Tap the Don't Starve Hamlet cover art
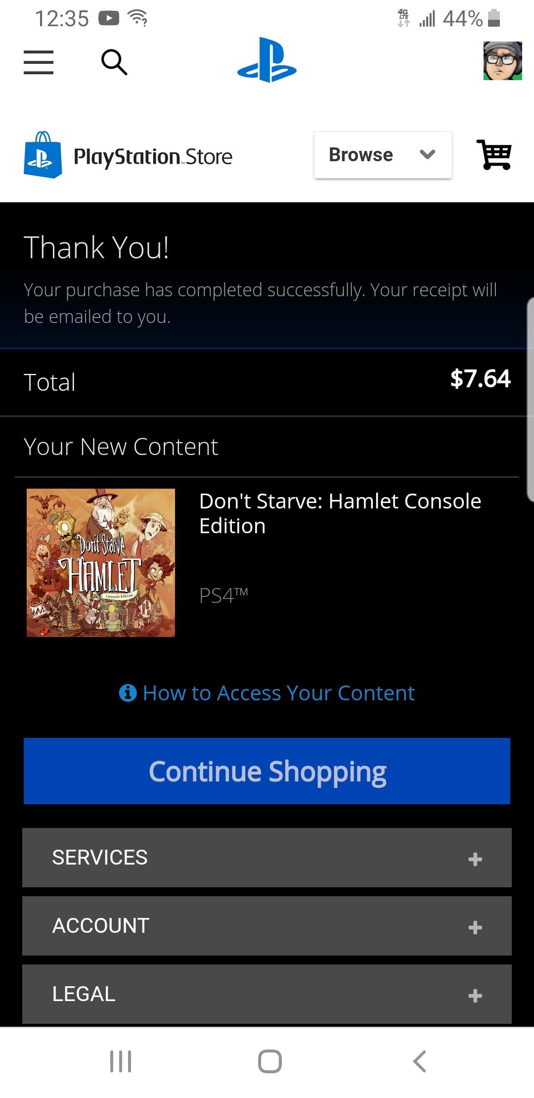534x1098 pixels. click(101, 563)
